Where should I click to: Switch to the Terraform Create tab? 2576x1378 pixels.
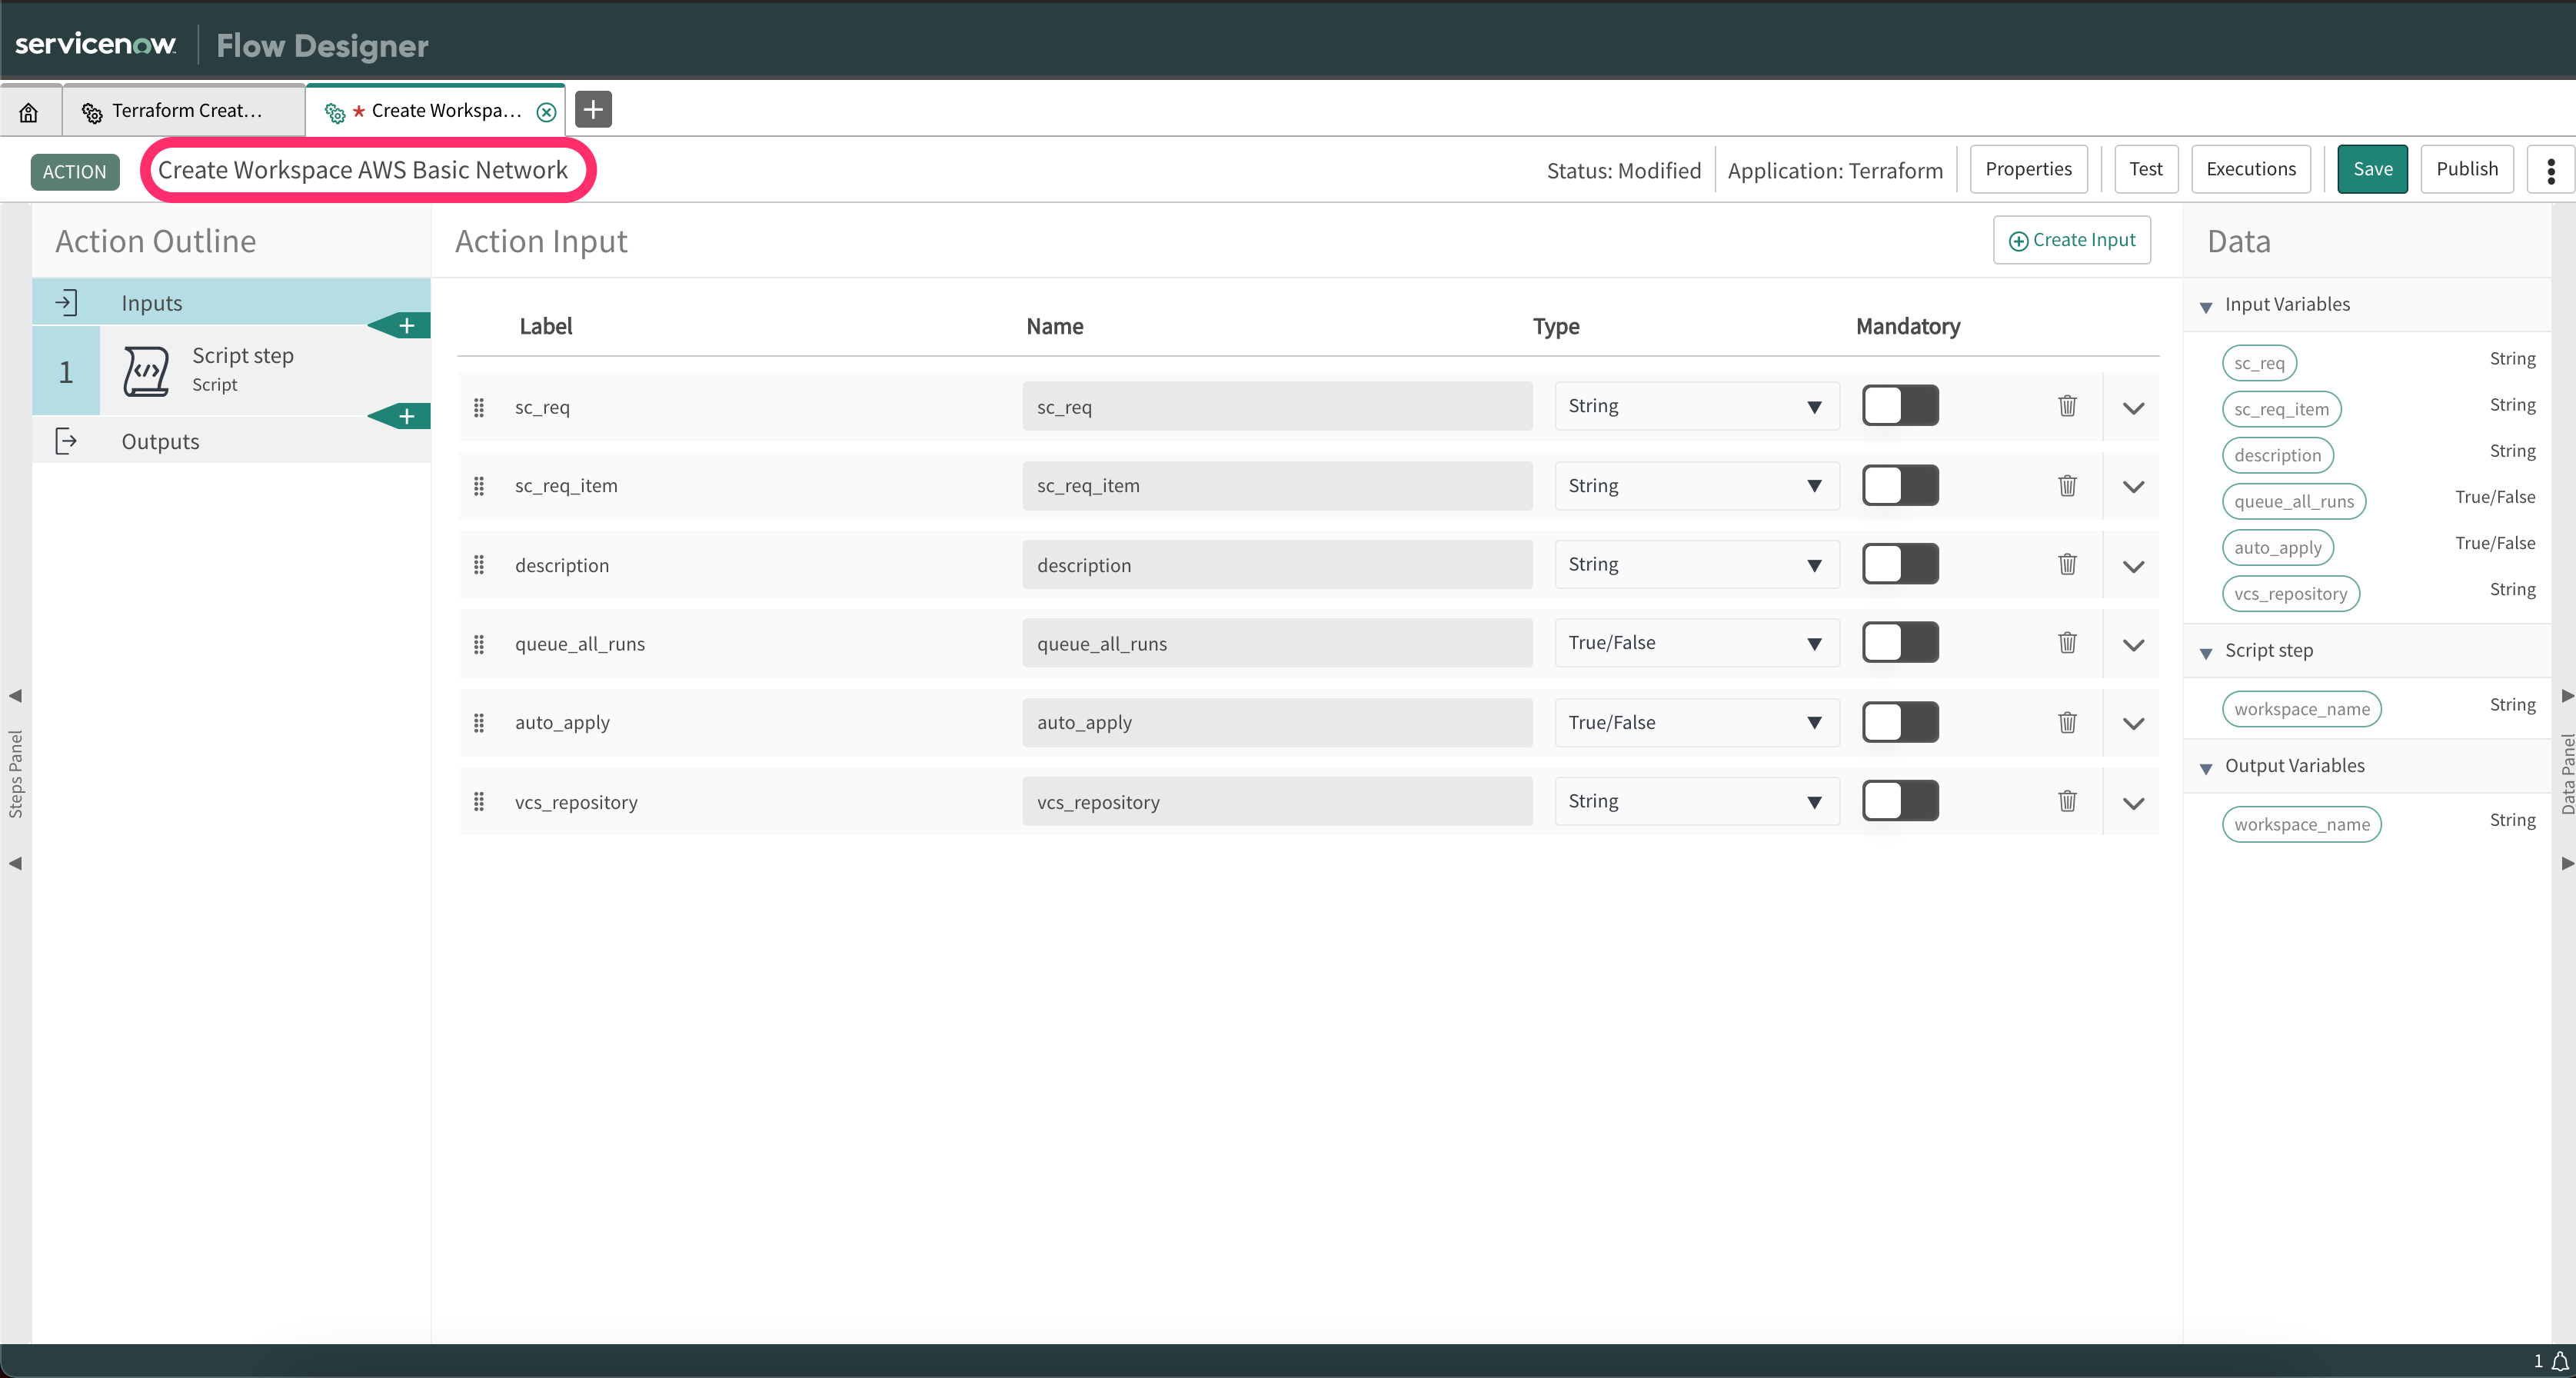click(x=185, y=111)
